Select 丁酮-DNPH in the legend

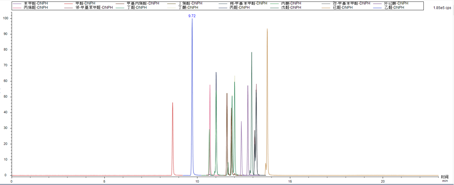pyautogui.click(x=188, y=7)
